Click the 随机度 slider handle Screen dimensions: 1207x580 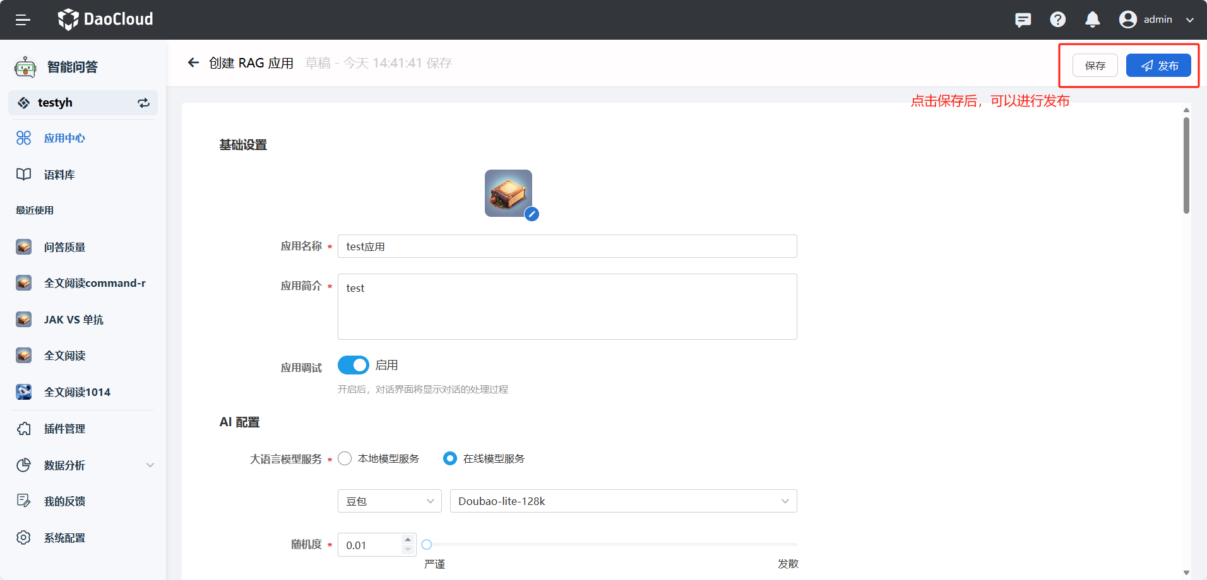[427, 545]
